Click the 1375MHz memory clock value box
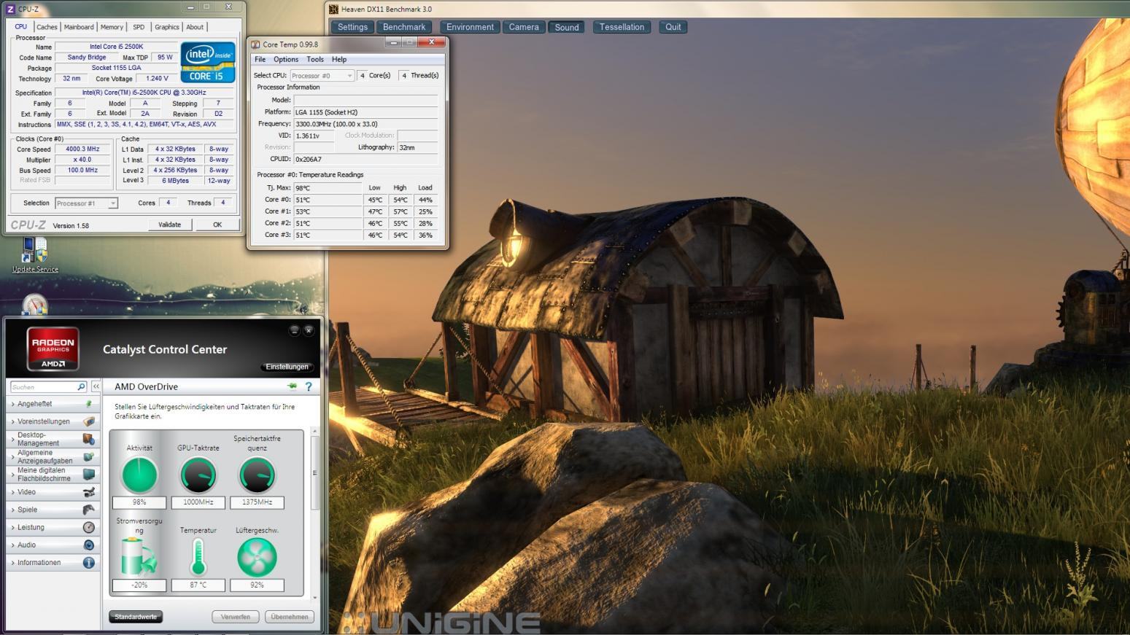 (257, 502)
